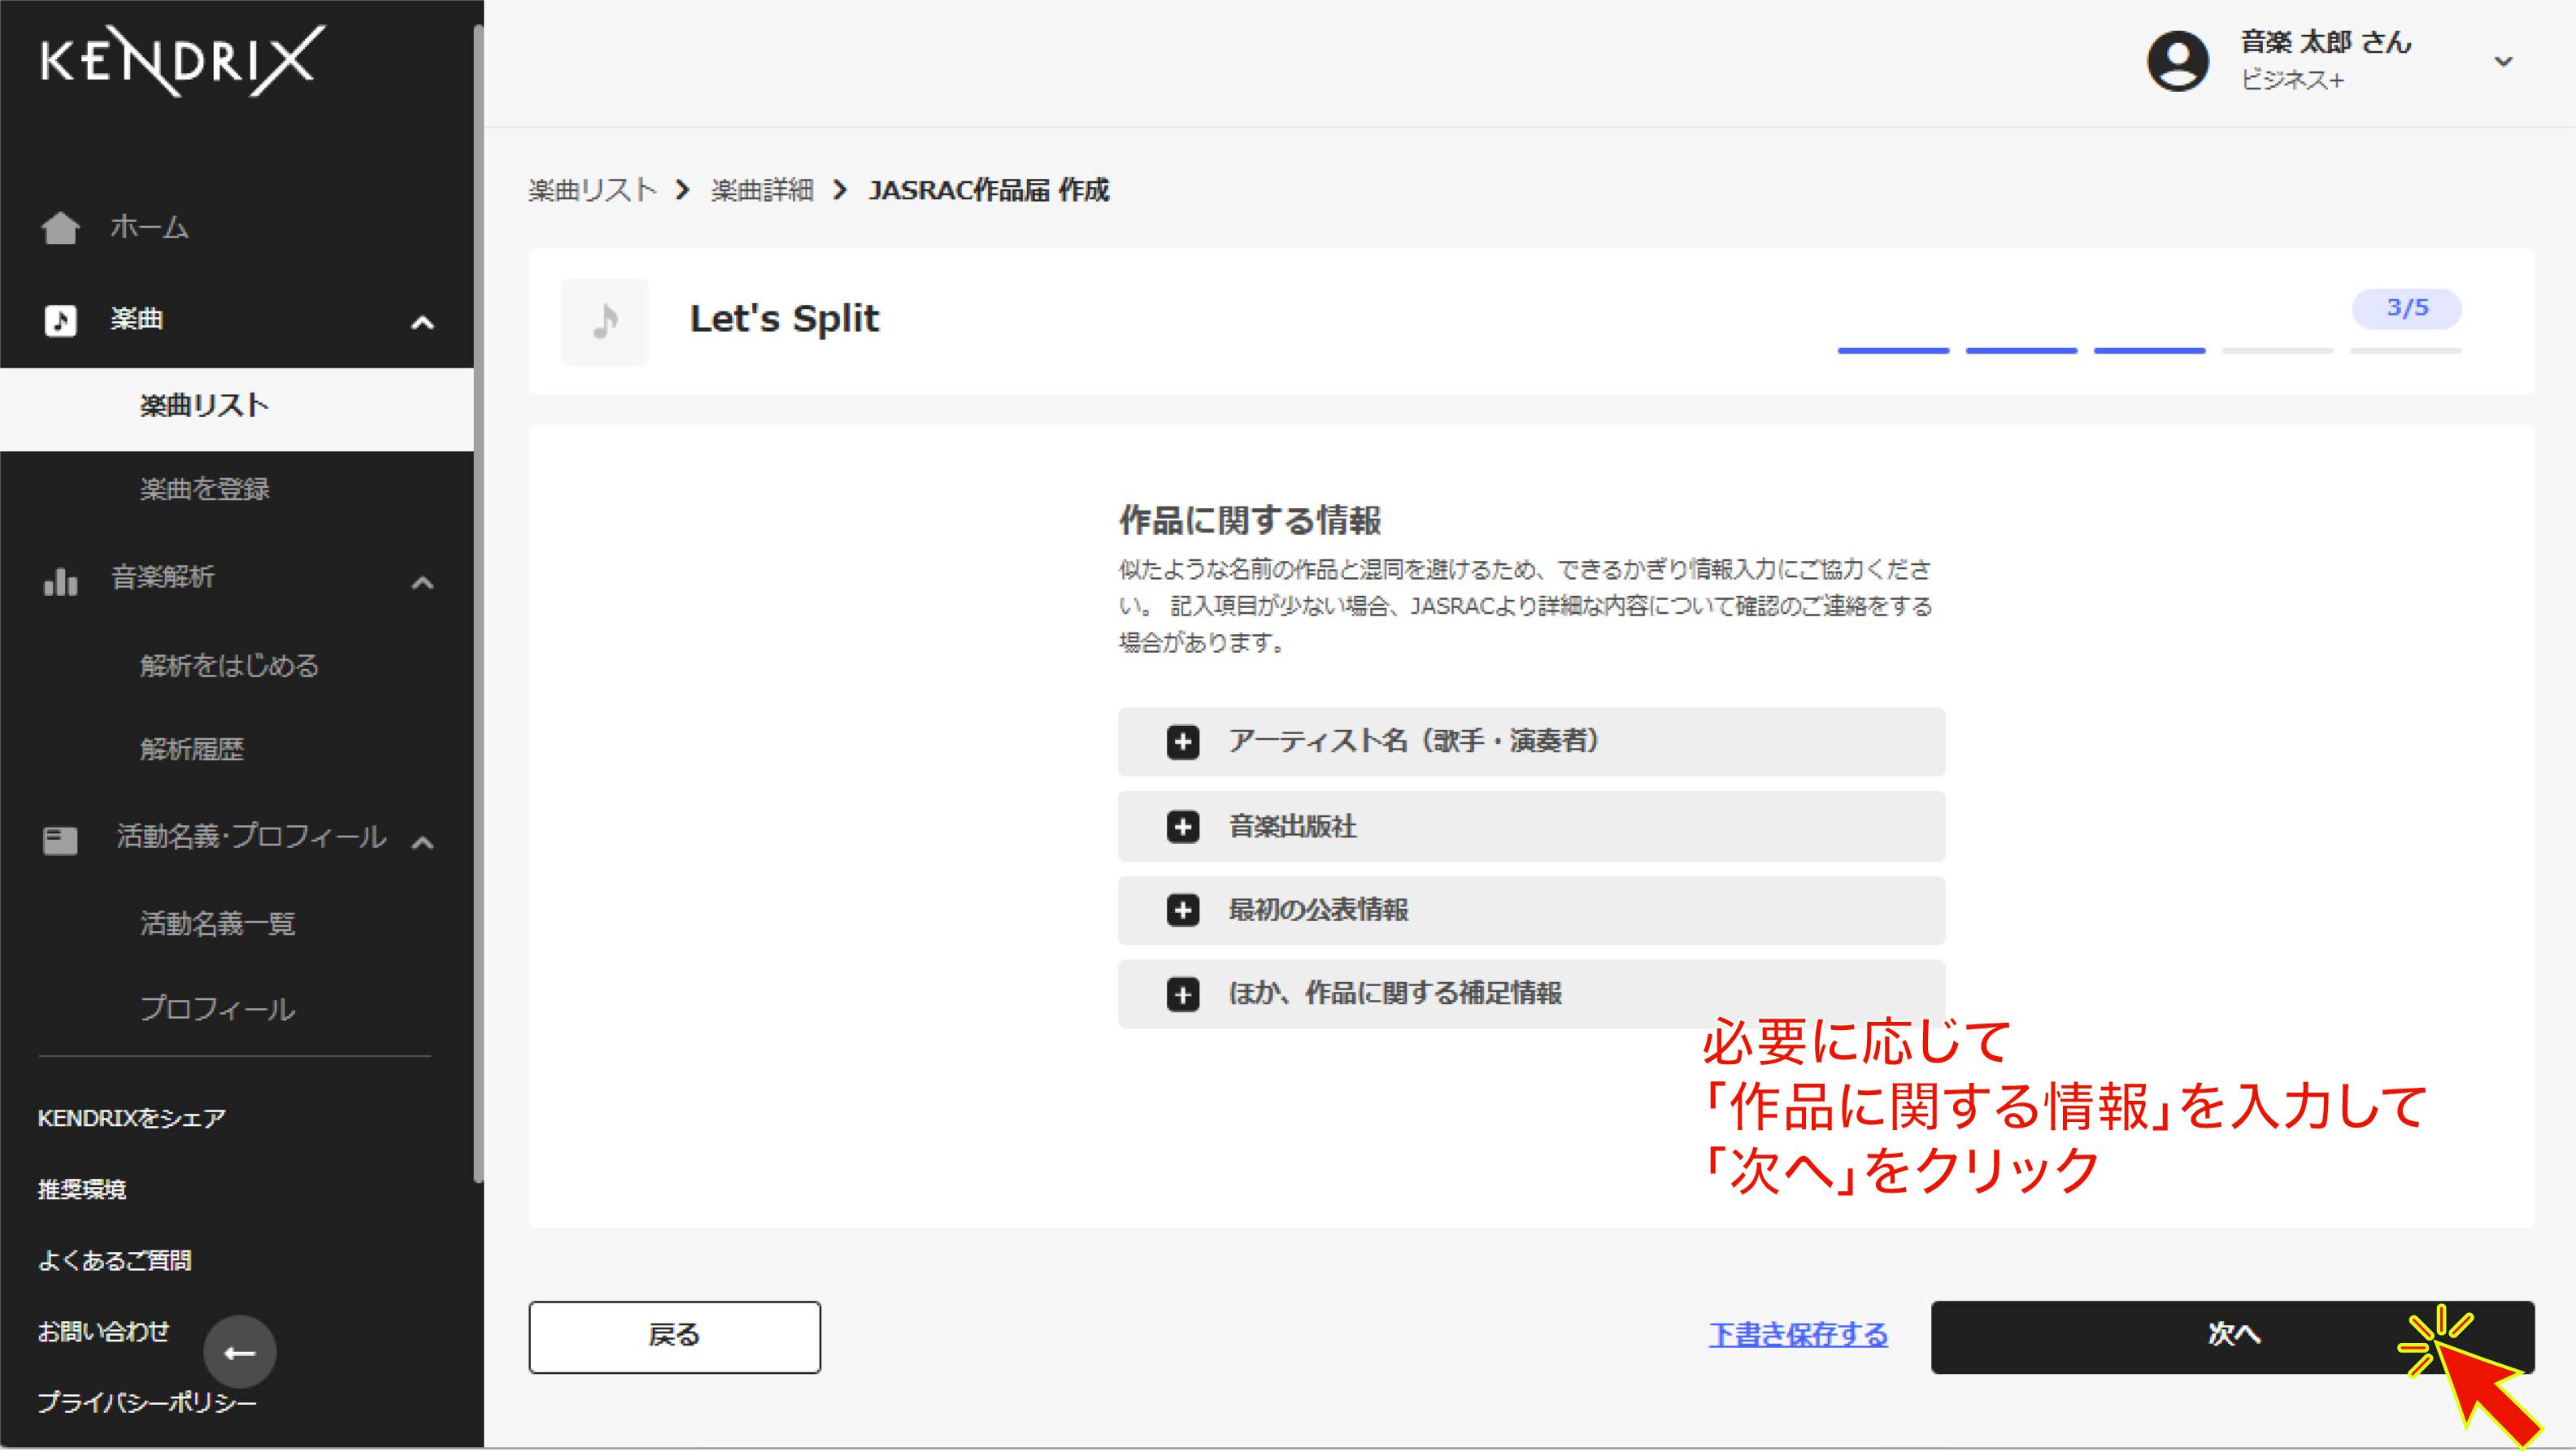Click the third progress bar segment

[2149, 351]
